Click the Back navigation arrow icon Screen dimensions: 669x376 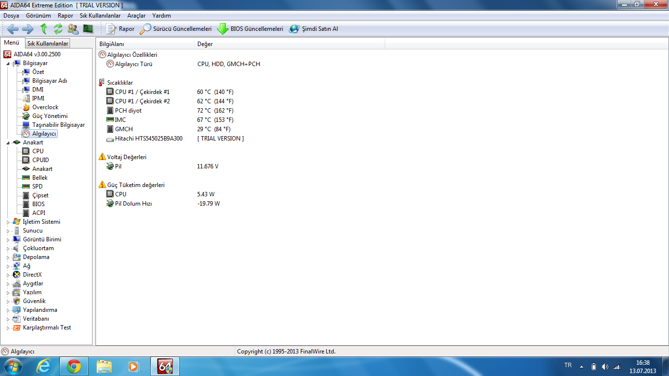click(x=13, y=29)
